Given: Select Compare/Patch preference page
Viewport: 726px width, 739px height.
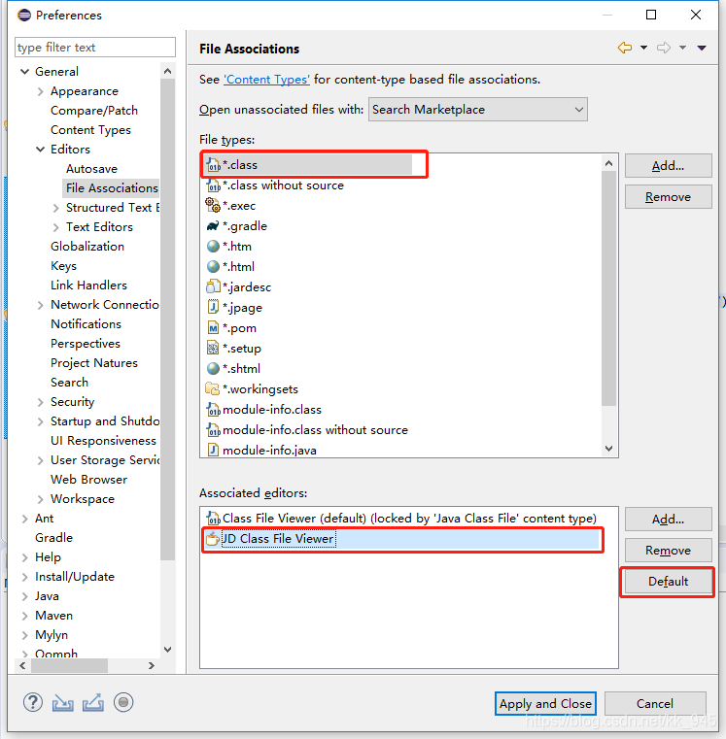Looking at the screenshot, I should [94, 111].
